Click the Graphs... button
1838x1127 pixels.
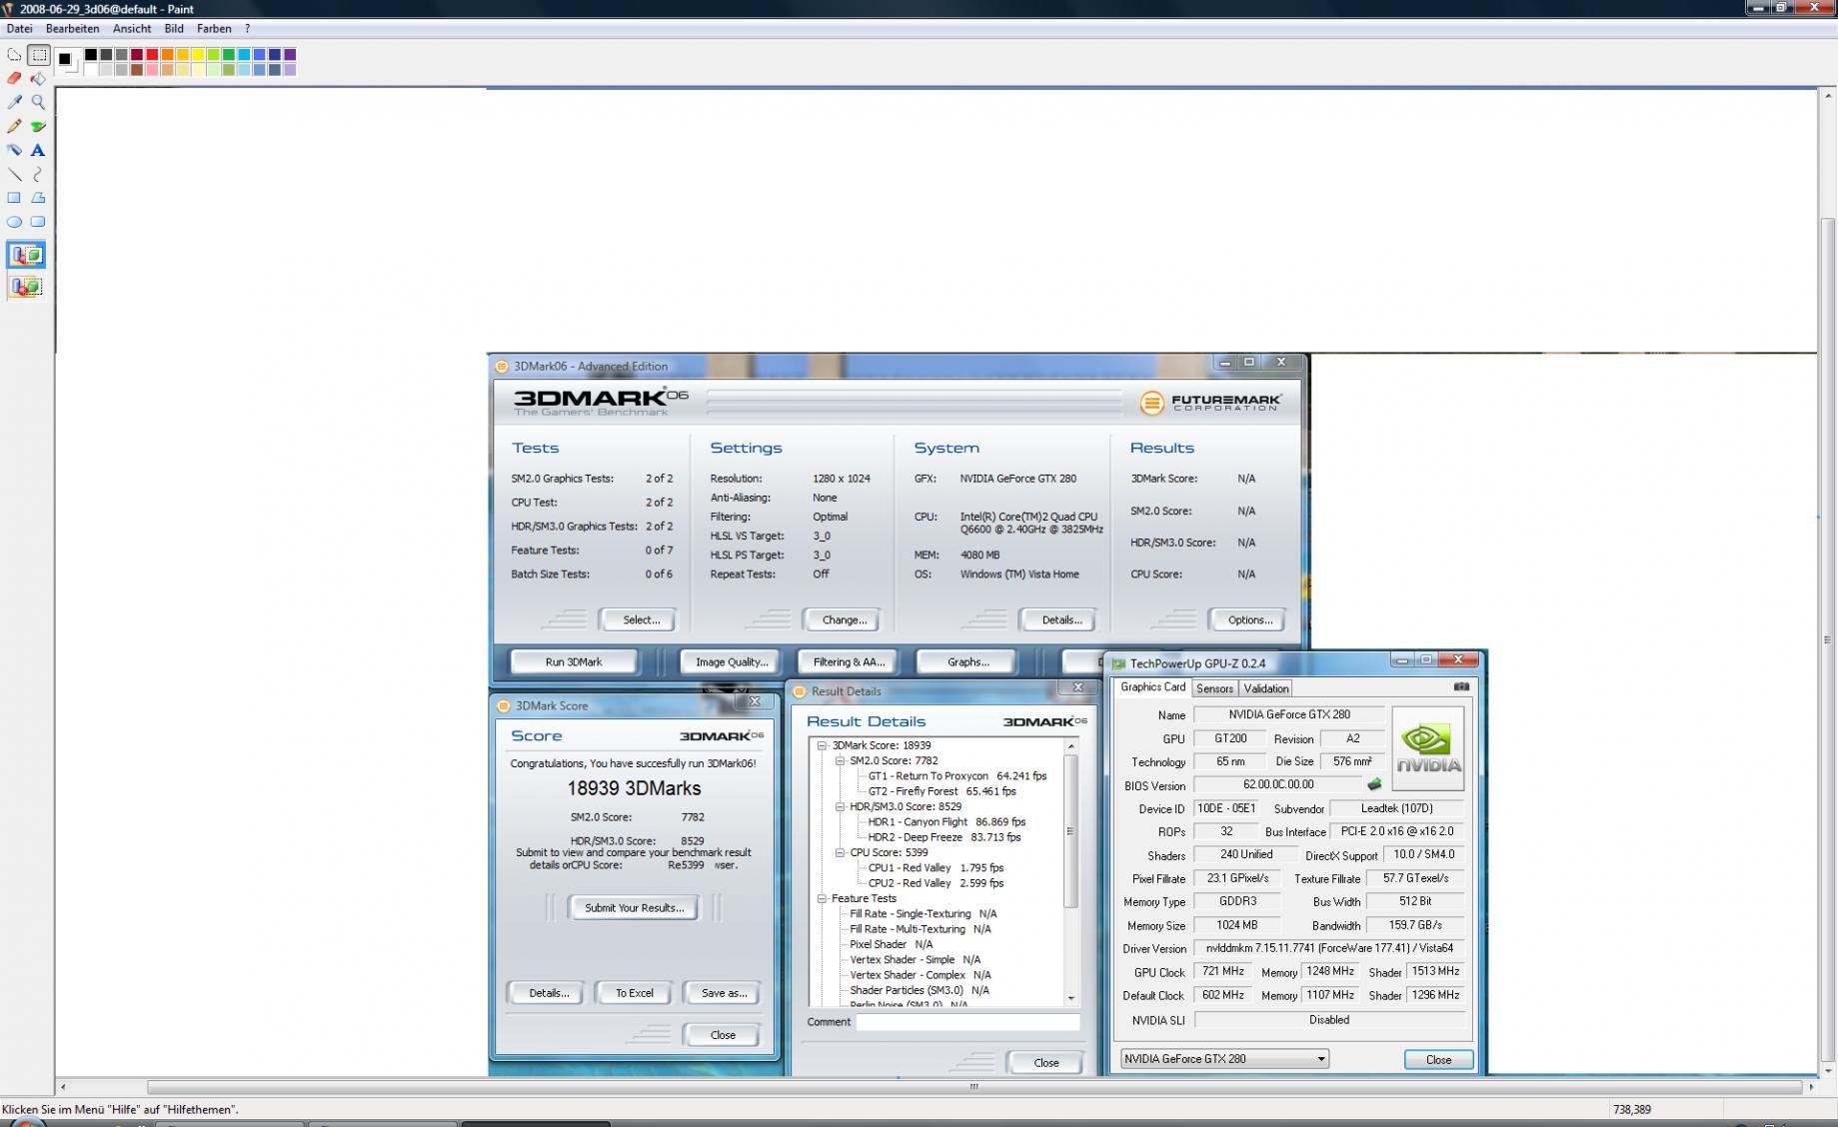coord(967,661)
